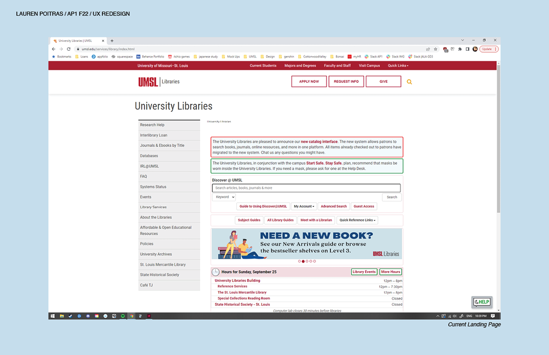Click the Advanced Search button

[x=334, y=206]
